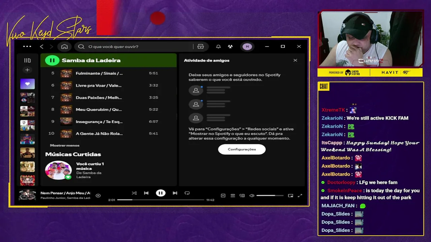Open the Músicas Curtidas heading
Viewport: 431px width, 242px height.
click(73, 154)
